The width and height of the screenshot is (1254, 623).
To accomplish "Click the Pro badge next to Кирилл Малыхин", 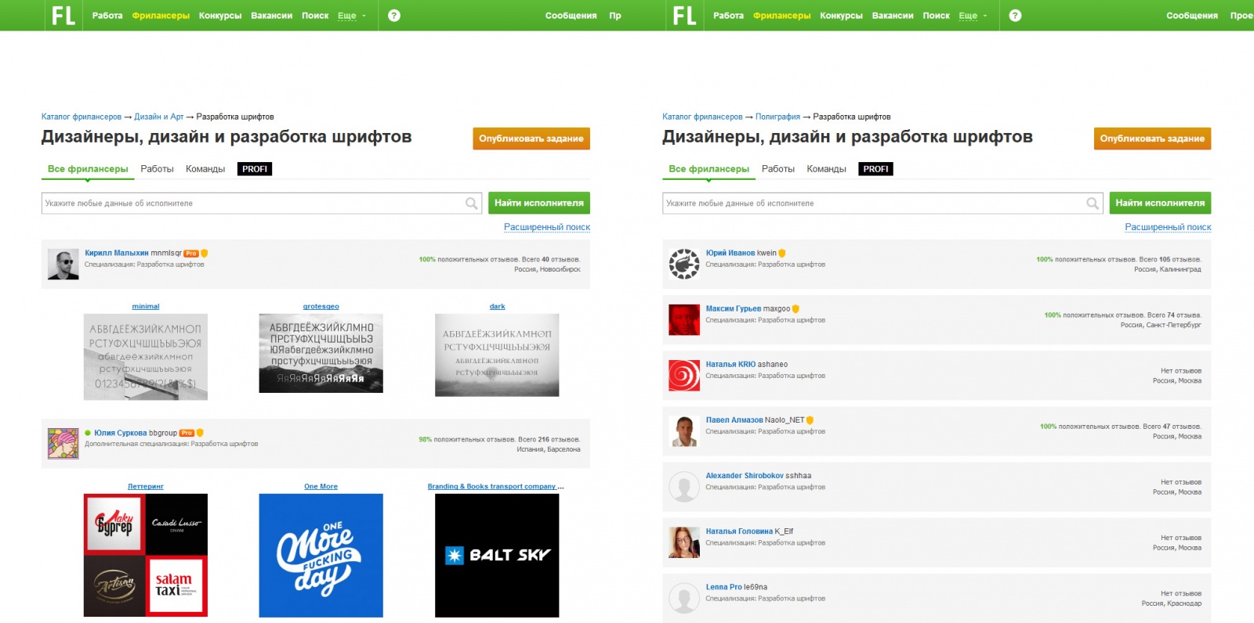I will point(191,254).
